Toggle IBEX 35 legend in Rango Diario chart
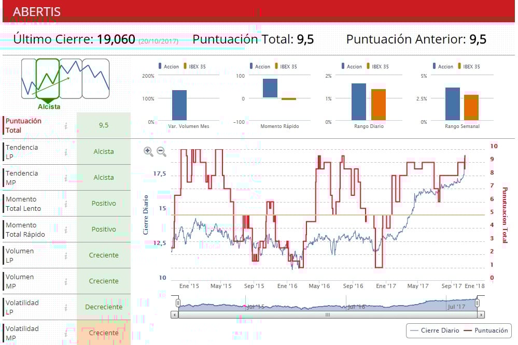Viewport: 518px width, 345px height. (378, 66)
